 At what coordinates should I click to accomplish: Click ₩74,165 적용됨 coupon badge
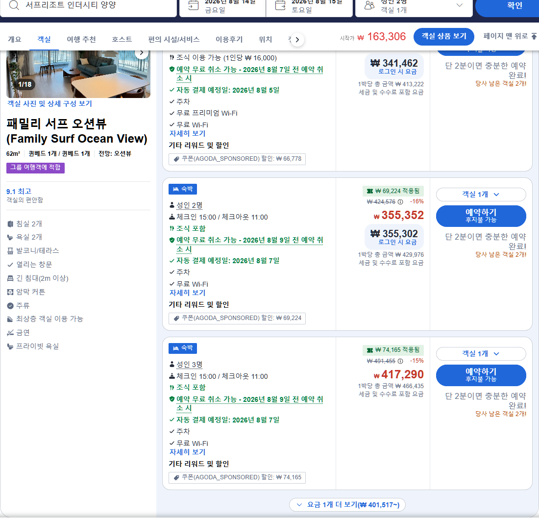[x=393, y=350]
